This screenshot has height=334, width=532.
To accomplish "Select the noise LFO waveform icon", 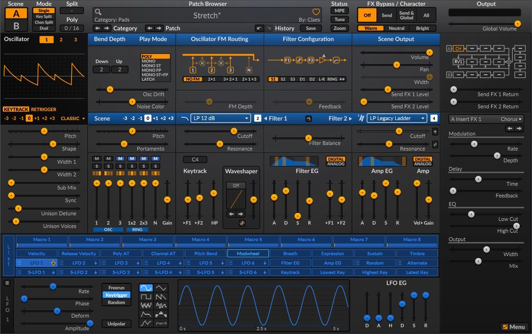I will [x=146, y=305].
